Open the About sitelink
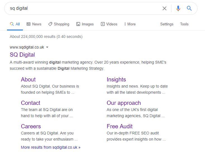205x152 pixels. 28,79
